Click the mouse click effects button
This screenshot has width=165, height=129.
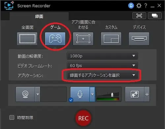point(135,94)
